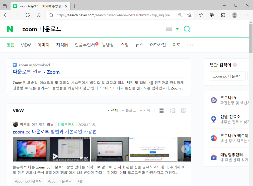Select the 통합 search tab
The height and width of the screenshot is (186, 253).
(11, 45)
